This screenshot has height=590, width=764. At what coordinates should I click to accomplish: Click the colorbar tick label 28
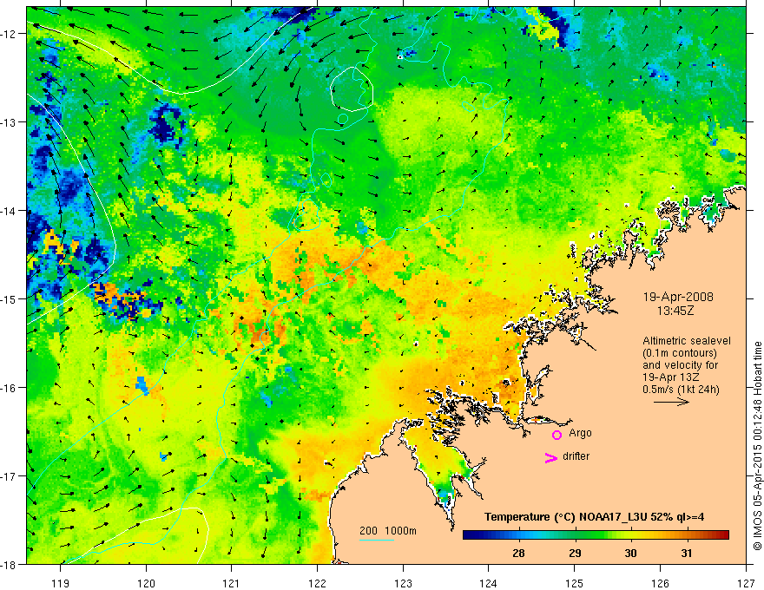pyautogui.click(x=519, y=553)
